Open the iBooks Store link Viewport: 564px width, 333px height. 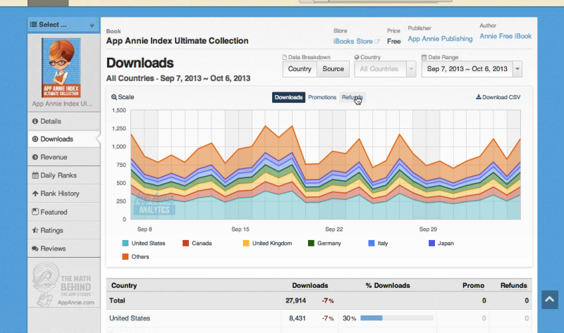click(x=353, y=42)
